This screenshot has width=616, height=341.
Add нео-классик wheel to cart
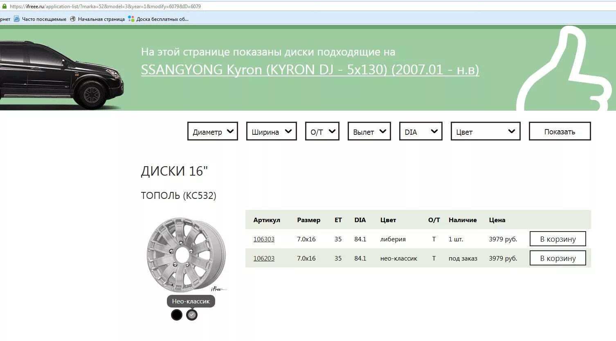tap(558, 258)
